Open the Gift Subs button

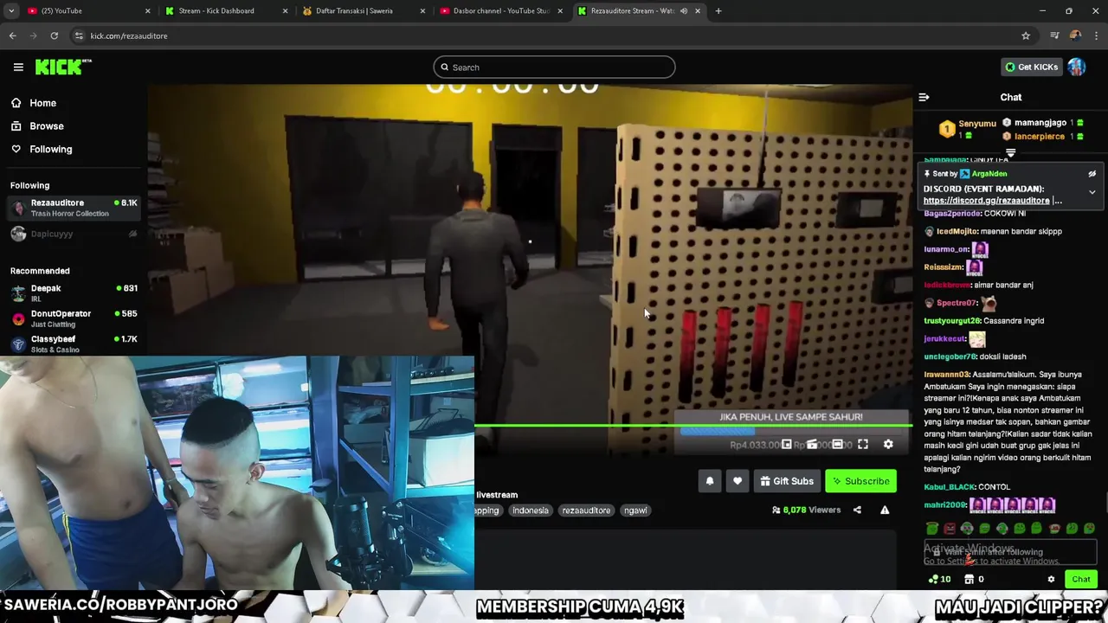787,481
